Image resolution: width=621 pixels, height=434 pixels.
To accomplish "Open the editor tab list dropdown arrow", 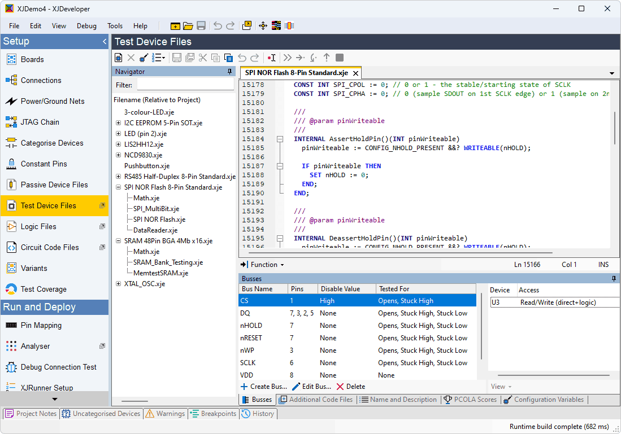I will coord(612,73).
